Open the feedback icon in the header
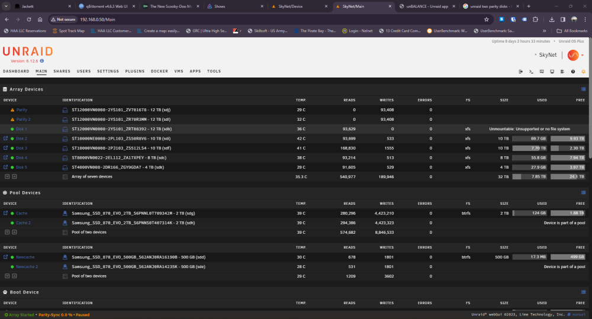This screenshot has height=319, width=592. (x=542, y=72)
